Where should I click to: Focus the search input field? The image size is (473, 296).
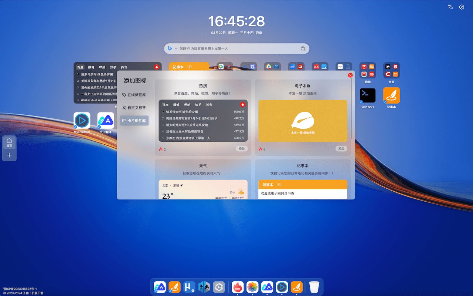tap(239, 48)
